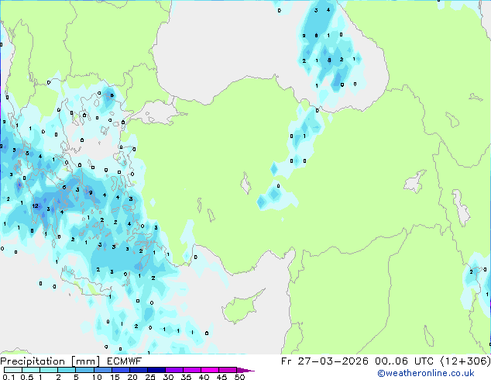Pick the 25–30 mm darkest blue swatch

(x=156, y=370)
